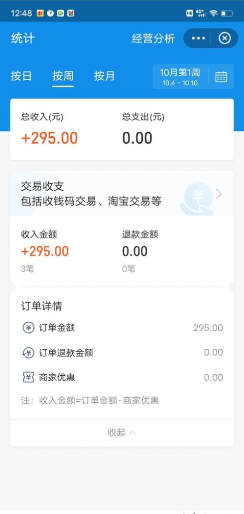The height and width of the screenshot is (514, 244).
Task: Tap the three-dot more options icon
Action: (199, 38)
